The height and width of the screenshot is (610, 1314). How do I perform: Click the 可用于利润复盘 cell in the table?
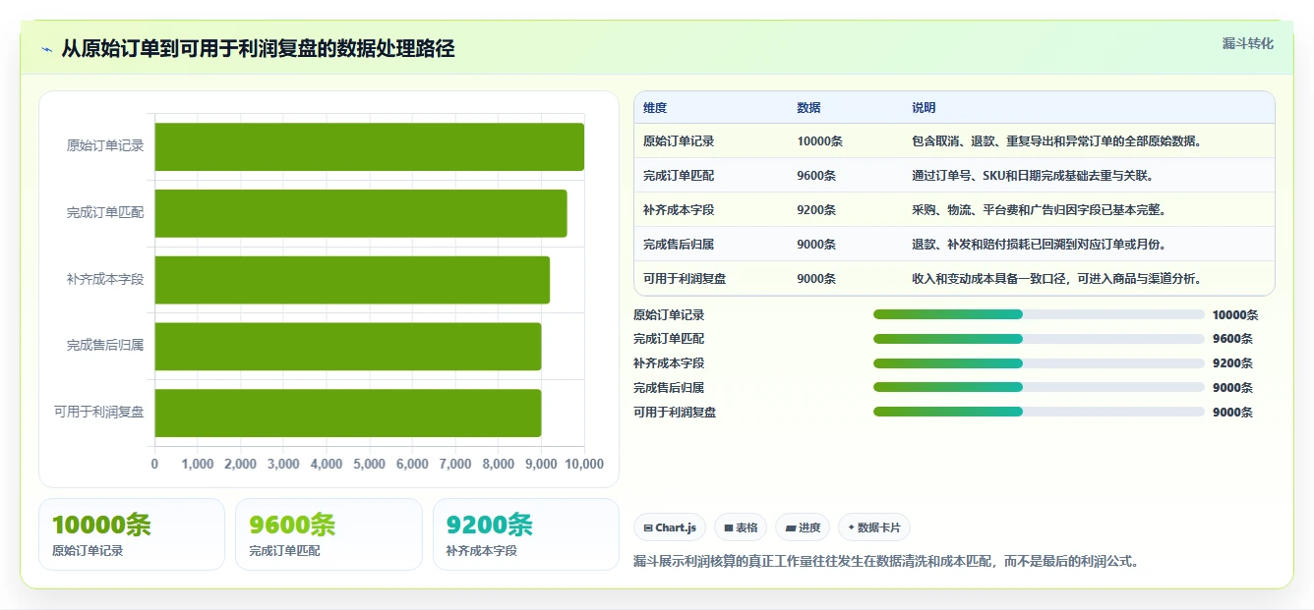tap(685, 279)
